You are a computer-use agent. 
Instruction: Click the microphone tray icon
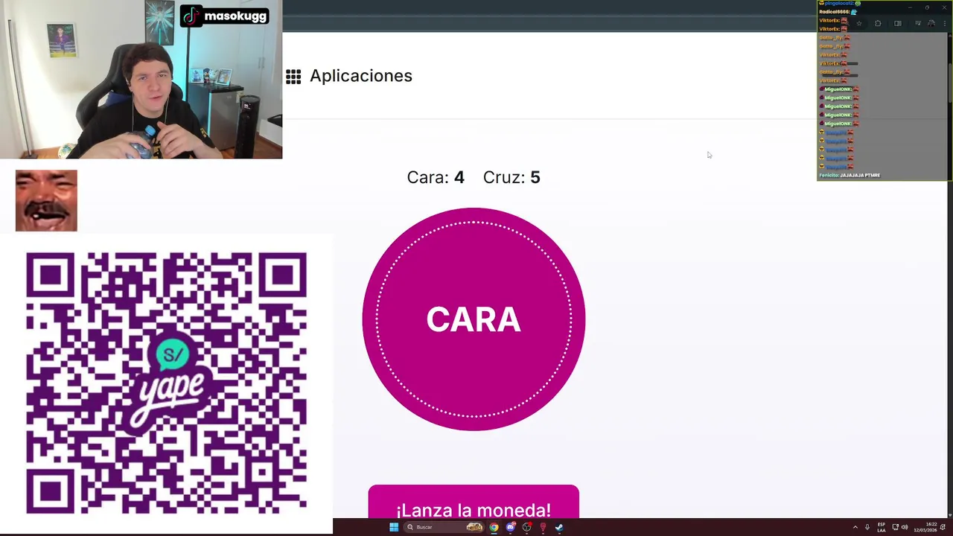click(x=867, y=527)
